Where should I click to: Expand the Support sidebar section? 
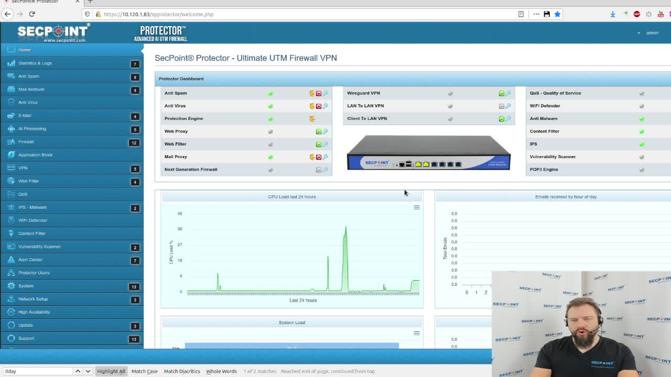click(72, 338)
